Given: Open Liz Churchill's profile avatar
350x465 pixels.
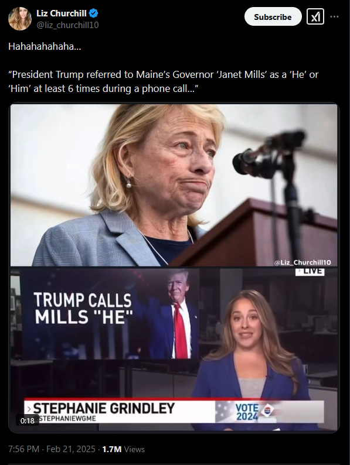Looking at the screenshot, I should pos(20,19).
